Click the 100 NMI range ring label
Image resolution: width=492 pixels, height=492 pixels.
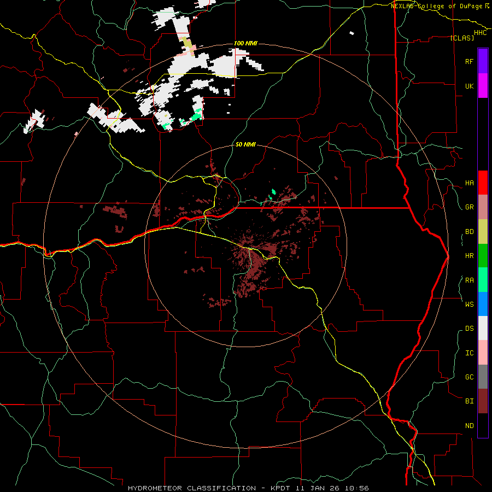245,43
